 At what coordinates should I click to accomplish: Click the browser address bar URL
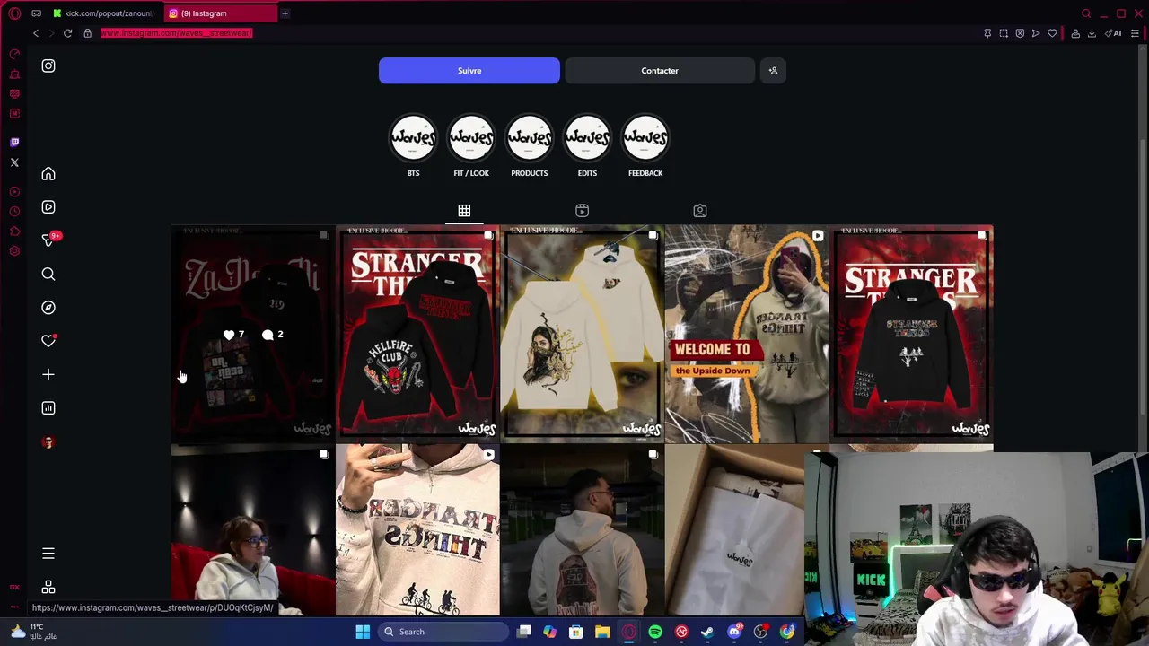(176, 33)
